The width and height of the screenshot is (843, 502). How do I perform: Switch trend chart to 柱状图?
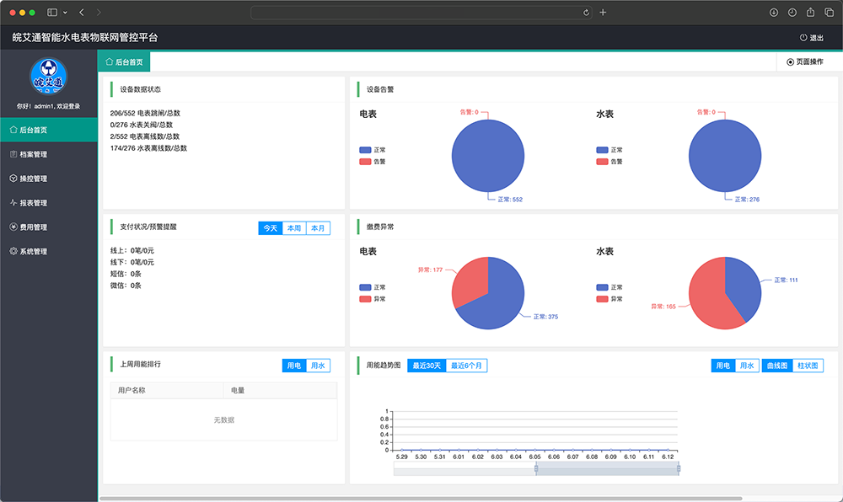808,366
